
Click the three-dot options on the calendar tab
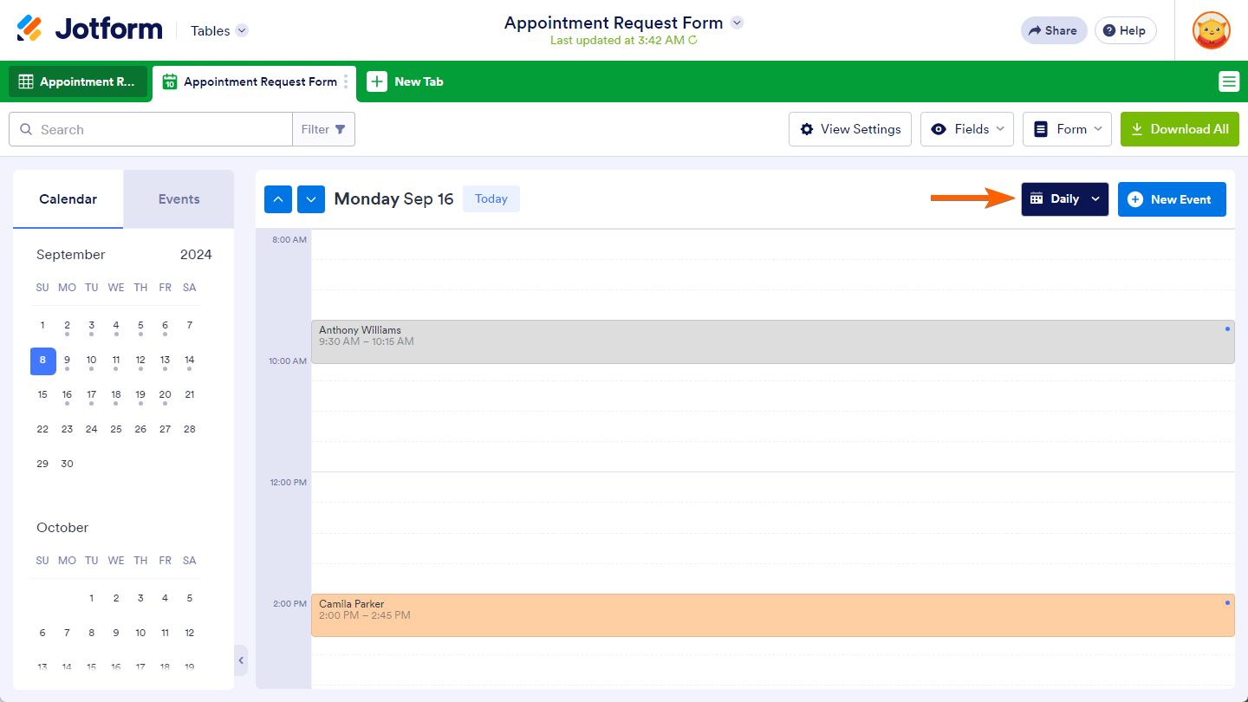tap(346, 81)
